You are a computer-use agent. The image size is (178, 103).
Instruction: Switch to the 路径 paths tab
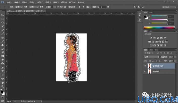[x=157, y=50]
